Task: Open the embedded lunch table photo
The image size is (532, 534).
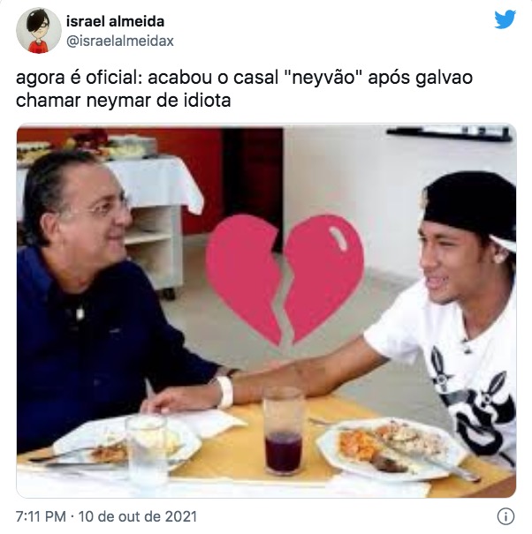Action: tap(266, 311)
